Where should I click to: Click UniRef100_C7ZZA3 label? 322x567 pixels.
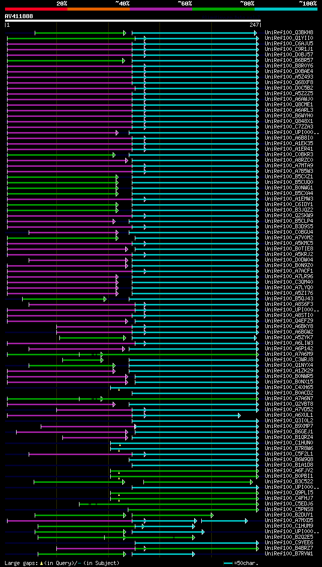tap(289, 127)
